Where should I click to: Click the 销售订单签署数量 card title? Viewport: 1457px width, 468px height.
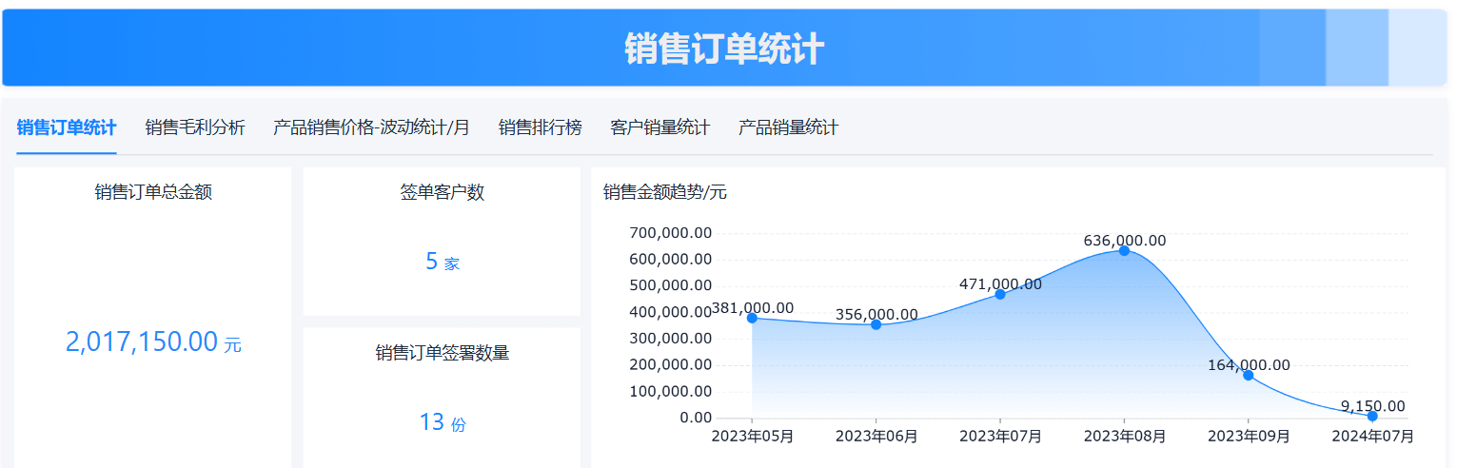pos(443,353)
